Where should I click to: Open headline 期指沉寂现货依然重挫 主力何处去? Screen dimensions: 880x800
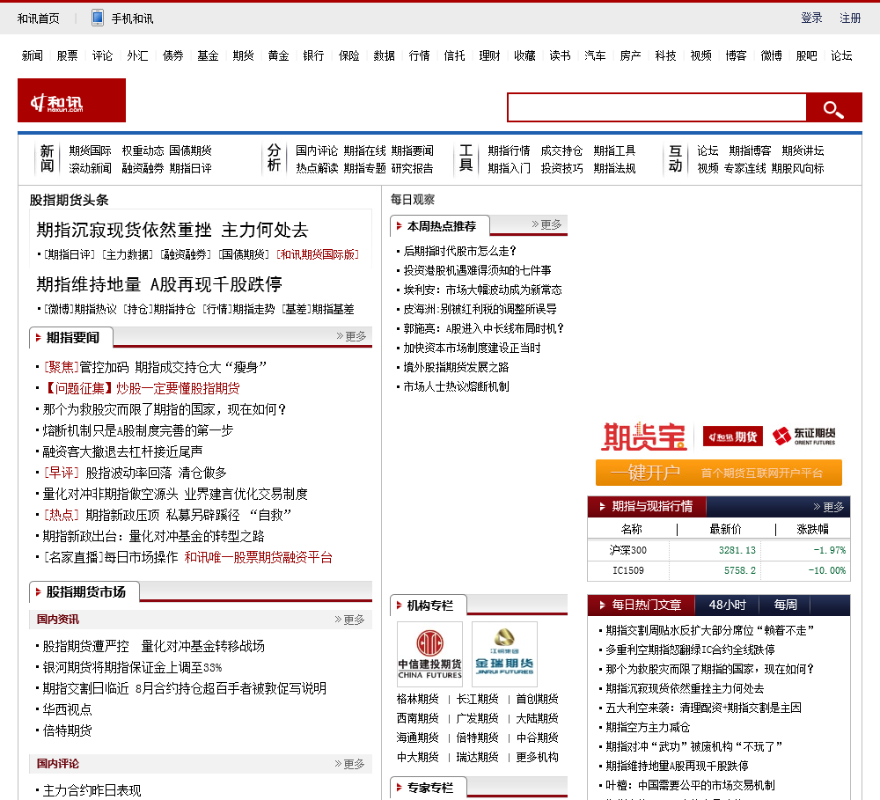click(172, 230)
